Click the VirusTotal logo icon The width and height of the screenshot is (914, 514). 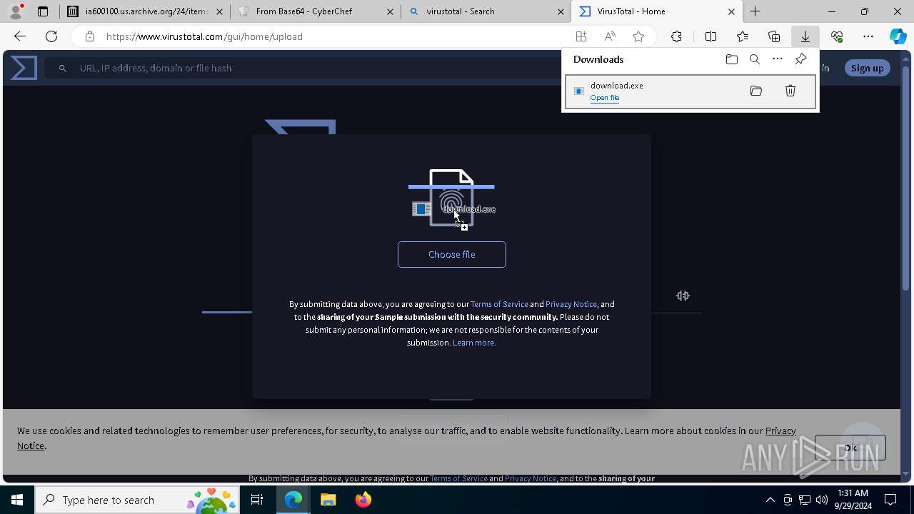click(24, 68)
